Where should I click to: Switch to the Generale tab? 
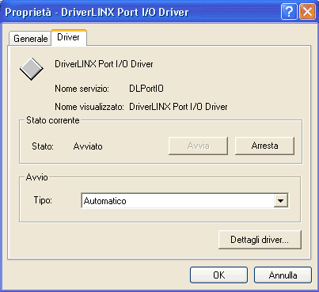point(30,39)
